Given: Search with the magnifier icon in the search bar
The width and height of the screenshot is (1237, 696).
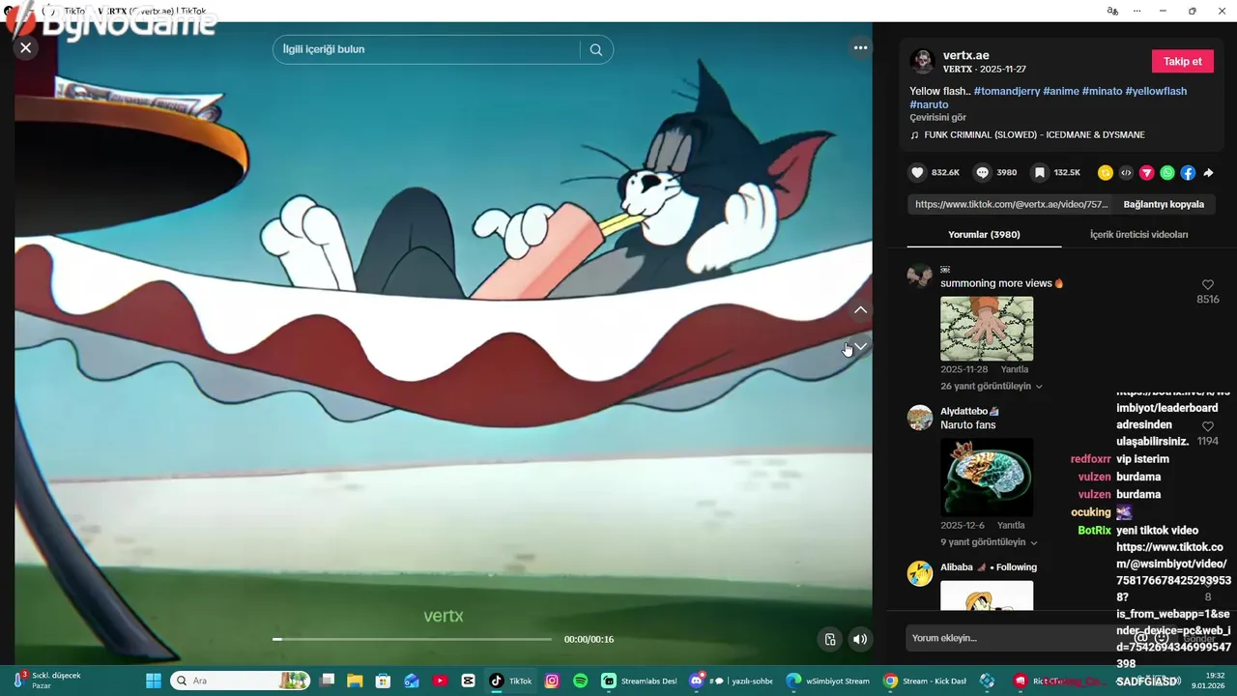Looking at the screenshot, I should pyautogui.click(x=596, y=49).
